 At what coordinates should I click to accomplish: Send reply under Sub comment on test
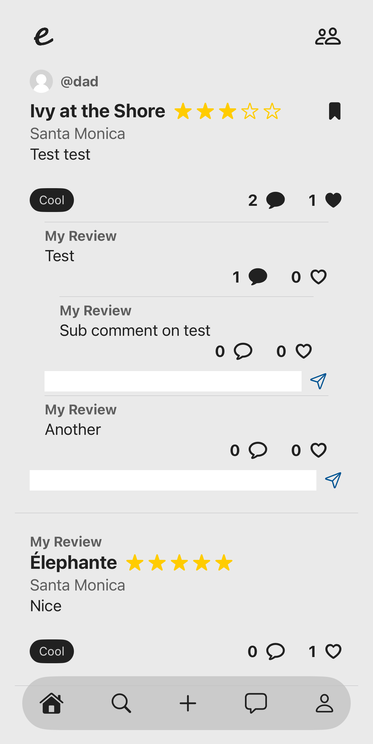click(x=318, y=381)
